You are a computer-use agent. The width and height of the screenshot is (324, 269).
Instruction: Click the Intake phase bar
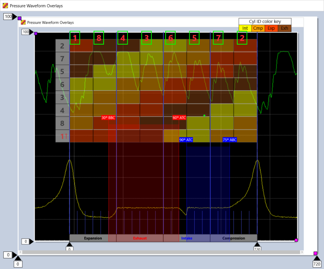point(187,238)
